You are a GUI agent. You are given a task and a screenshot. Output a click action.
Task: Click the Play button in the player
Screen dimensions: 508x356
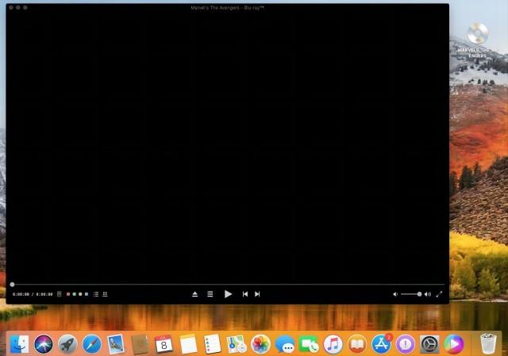tap(228, 294)
